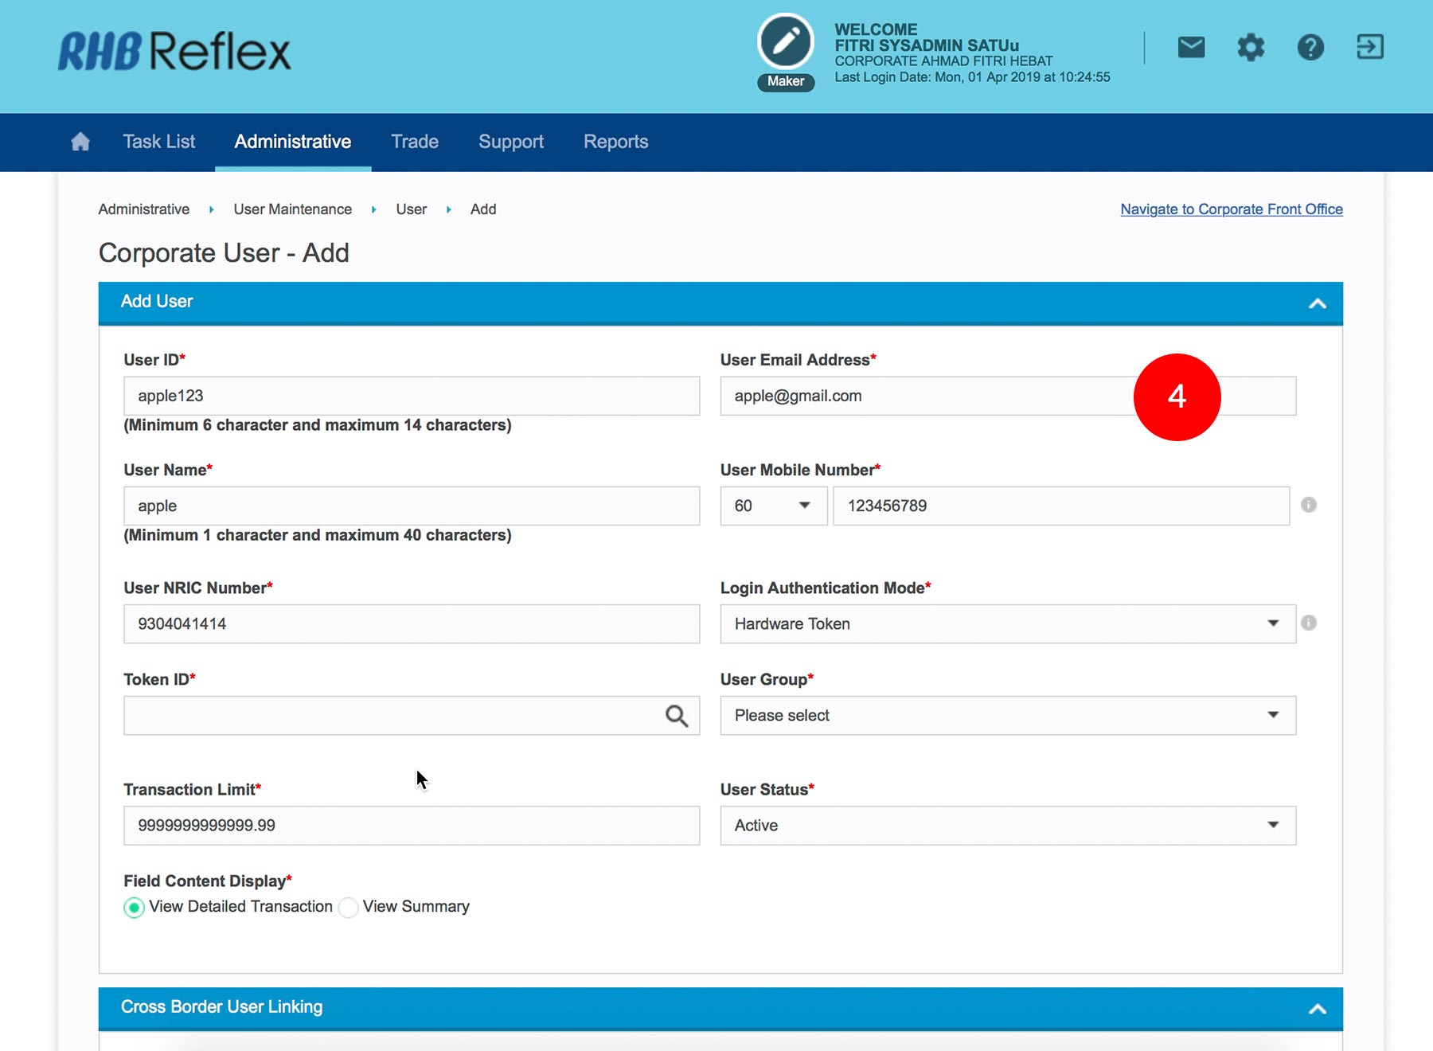Open the mobile country code 60 dropdown
Image resolution: width=1433 pixels, height=1051 pixels.
pos(773,506)
